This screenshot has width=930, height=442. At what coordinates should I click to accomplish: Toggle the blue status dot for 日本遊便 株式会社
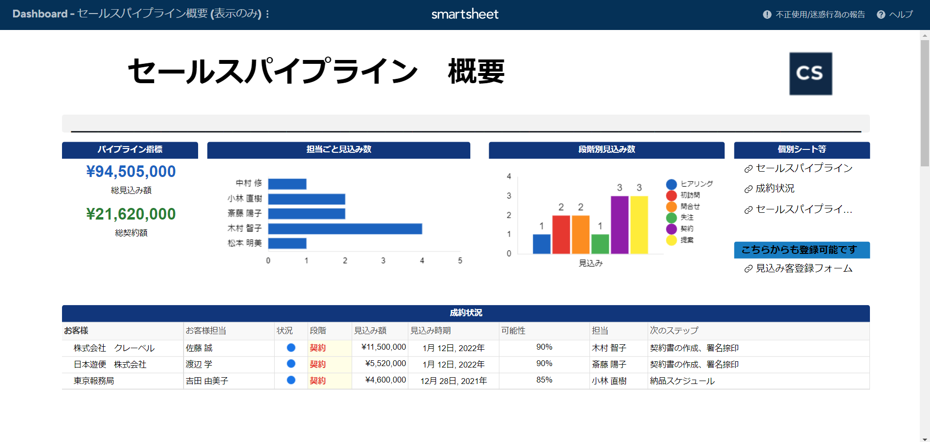(290, 364)
